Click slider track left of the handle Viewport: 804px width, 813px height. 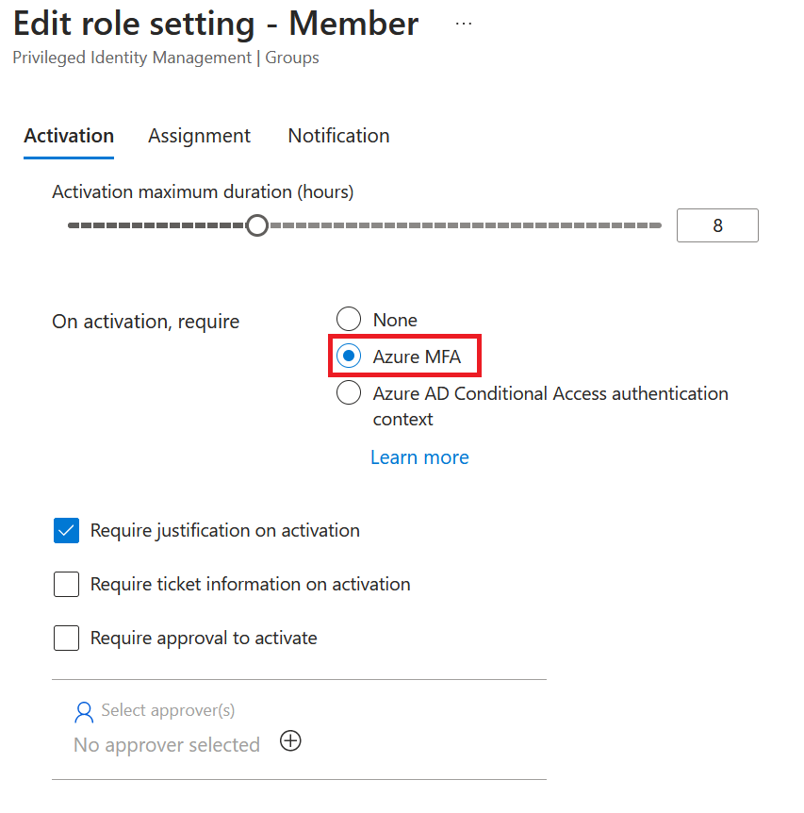tap(151, 226)
